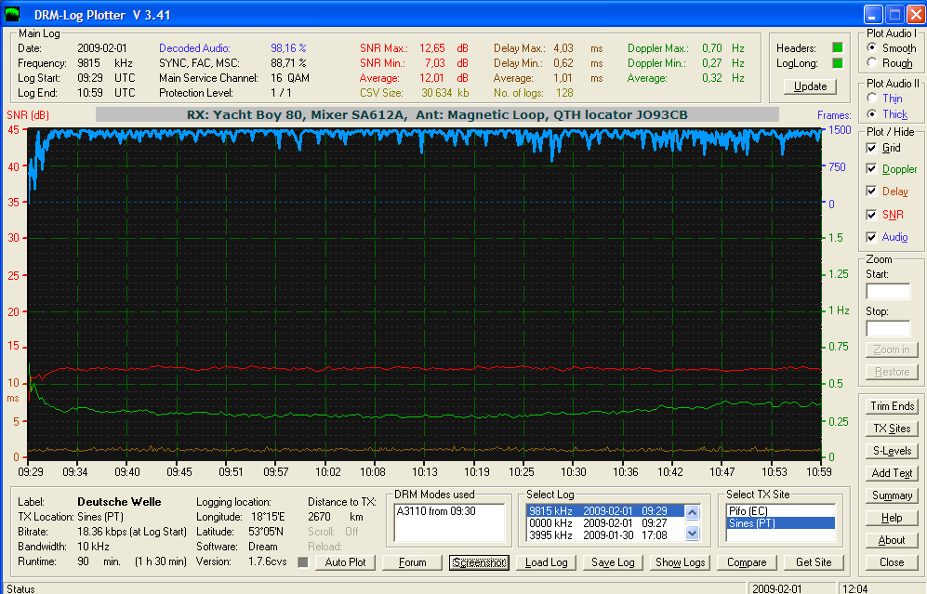This screenshot has height=594, width=927.
Task: Select the Pifo (EC) TX site
Action: (780, 511)
